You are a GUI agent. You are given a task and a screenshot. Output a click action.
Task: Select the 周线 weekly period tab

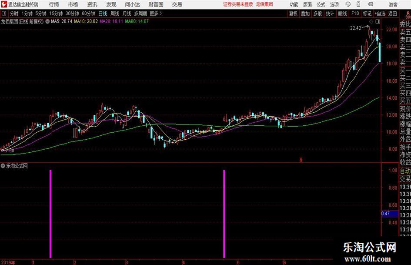coord(115,13)
